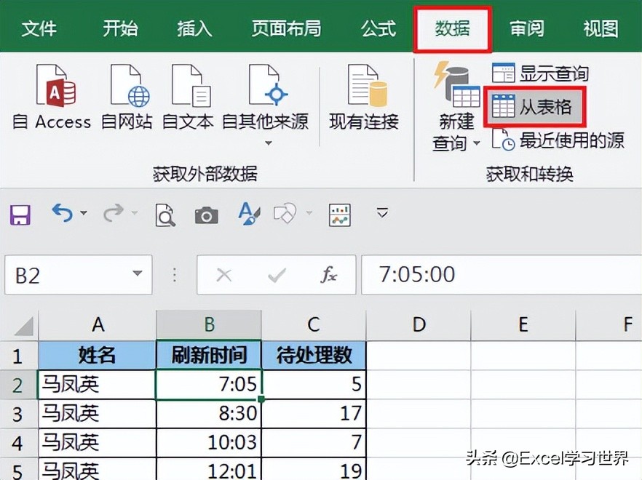Viewport: 642px width, 480px height.
Task: Open the 文件 ribbon tab
Action: pyautogui.click(x=39, y=28)
